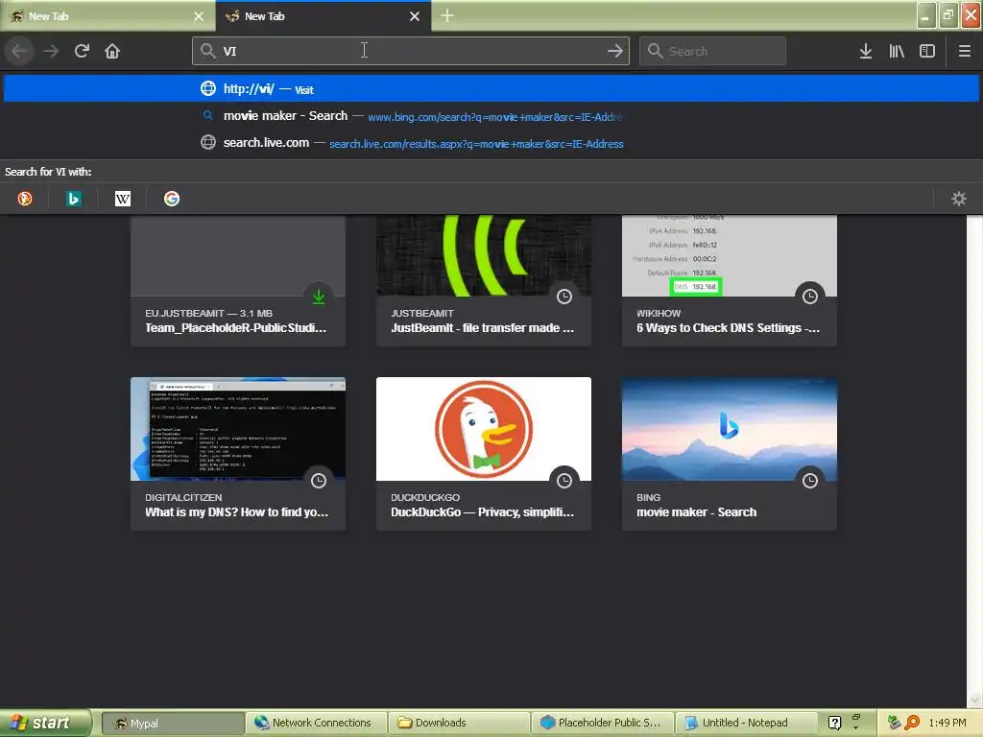Switch to Untitled - Notepad in taskbar
The width and height of the screenshot is (983, 737).
pos(745,724)
